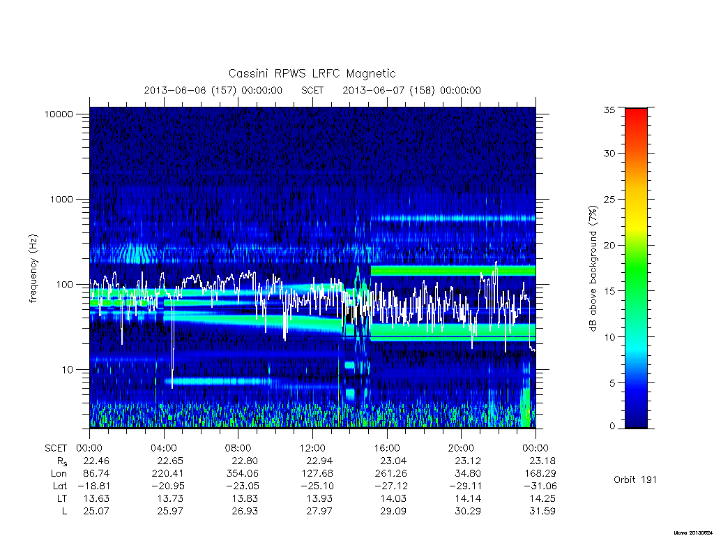
Task: Click the L value 31.59
Action: coord(542,512)
